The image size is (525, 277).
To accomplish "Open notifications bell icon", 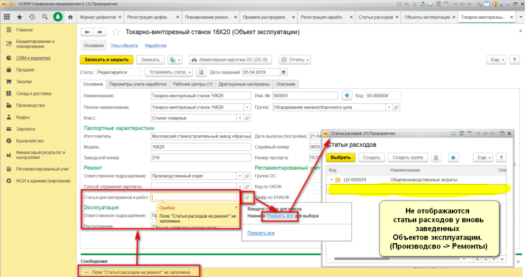I will click(58, 17).
